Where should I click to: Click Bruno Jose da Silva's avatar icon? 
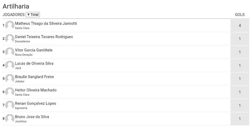10,119
